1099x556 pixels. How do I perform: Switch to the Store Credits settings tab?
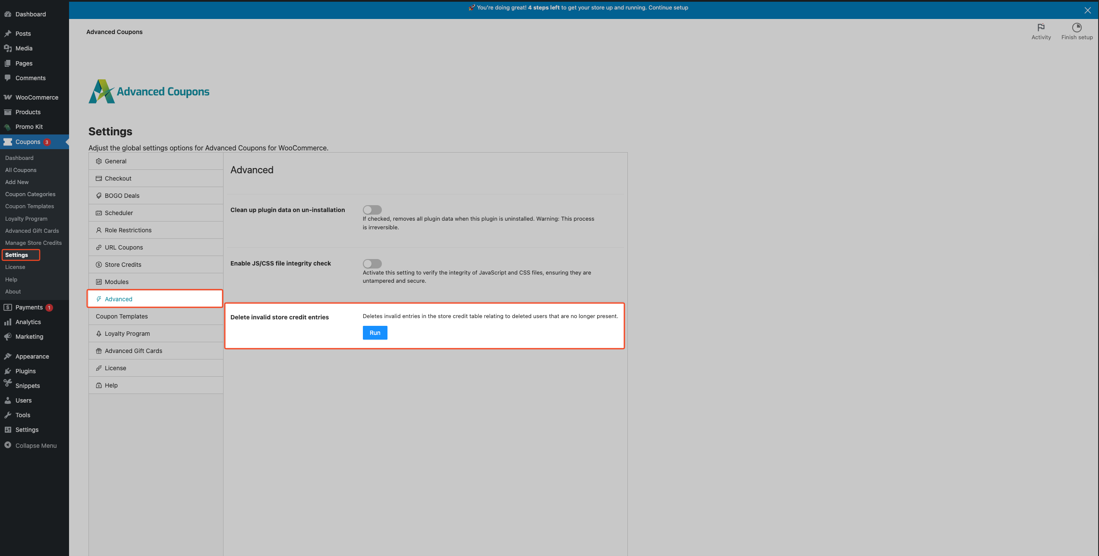coord(123,265)
